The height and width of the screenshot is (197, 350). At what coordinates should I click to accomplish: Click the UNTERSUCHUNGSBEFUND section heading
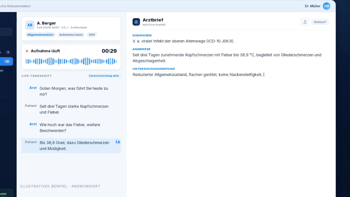[x=154, y=69]
